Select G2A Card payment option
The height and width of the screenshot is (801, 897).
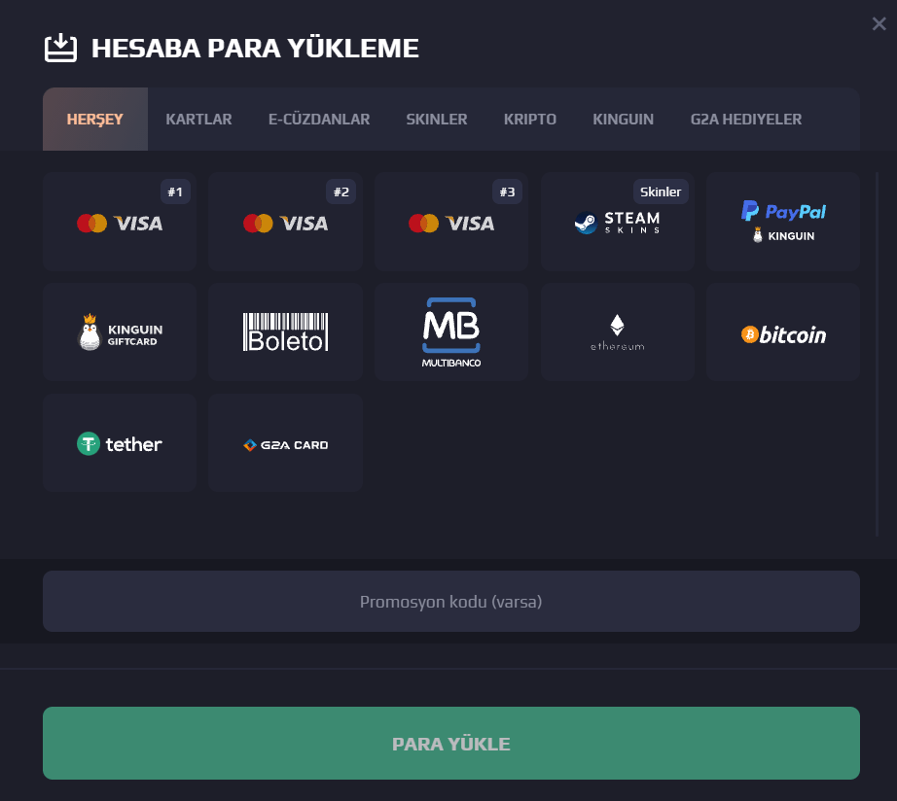click(285, 442)
